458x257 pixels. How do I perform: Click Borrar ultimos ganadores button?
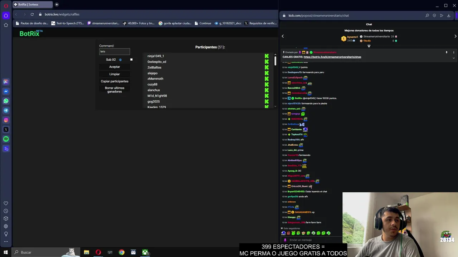click(x=114, y=90)
